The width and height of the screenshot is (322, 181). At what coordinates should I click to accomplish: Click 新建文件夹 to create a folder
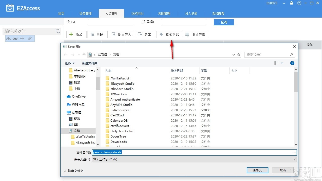pos(90,63)
